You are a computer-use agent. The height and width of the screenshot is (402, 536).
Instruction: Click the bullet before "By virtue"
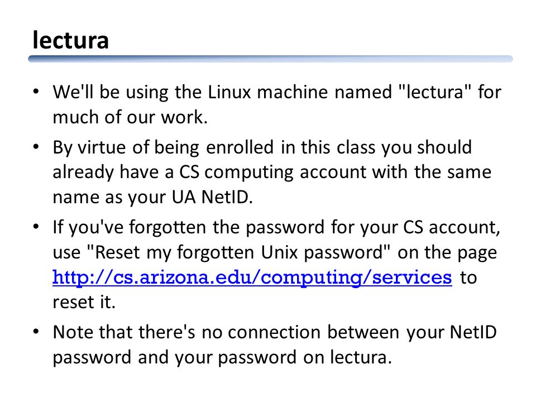coord(36,147)
